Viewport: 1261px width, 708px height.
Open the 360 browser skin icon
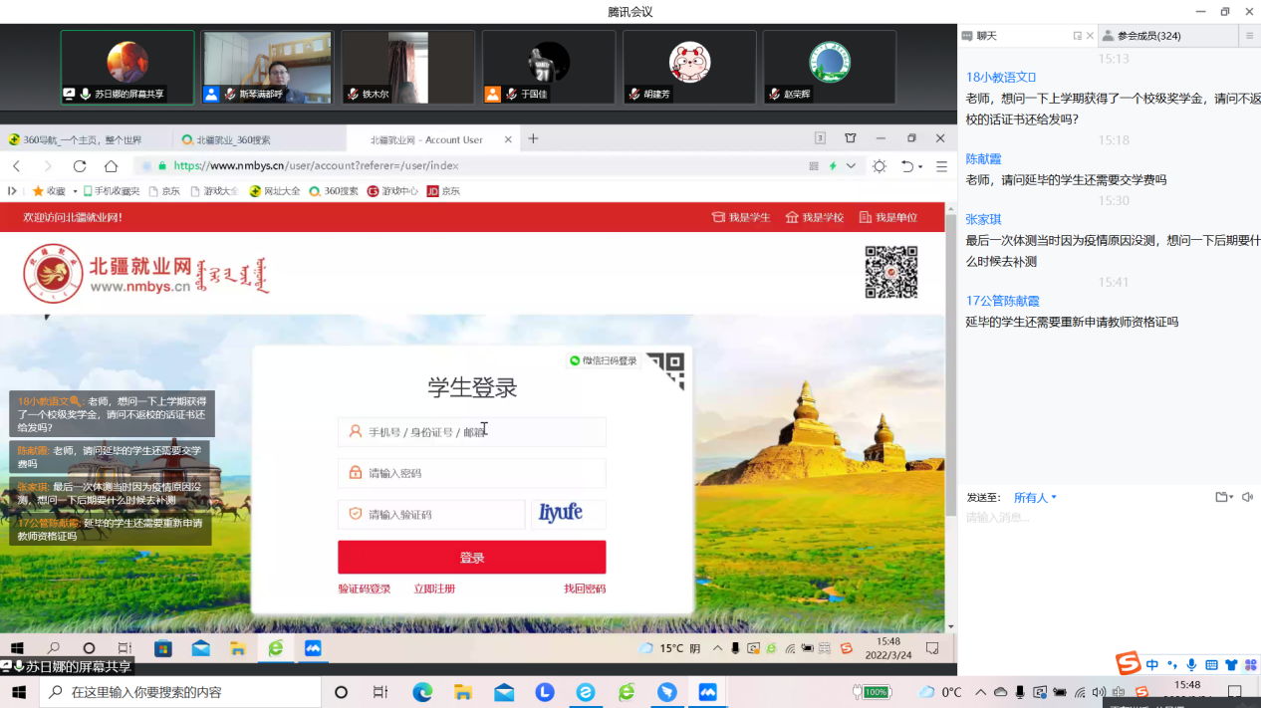pos(850,138)
